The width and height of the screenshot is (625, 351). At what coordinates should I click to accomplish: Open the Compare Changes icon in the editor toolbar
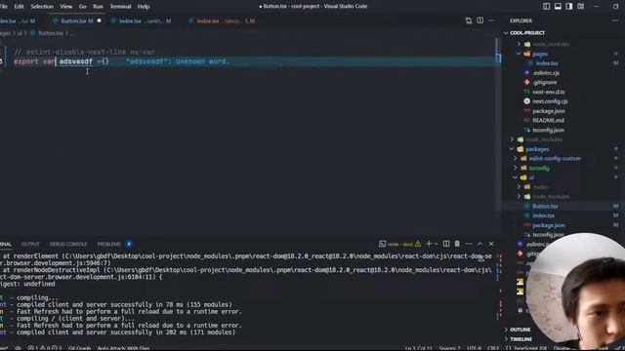[469, 20]
